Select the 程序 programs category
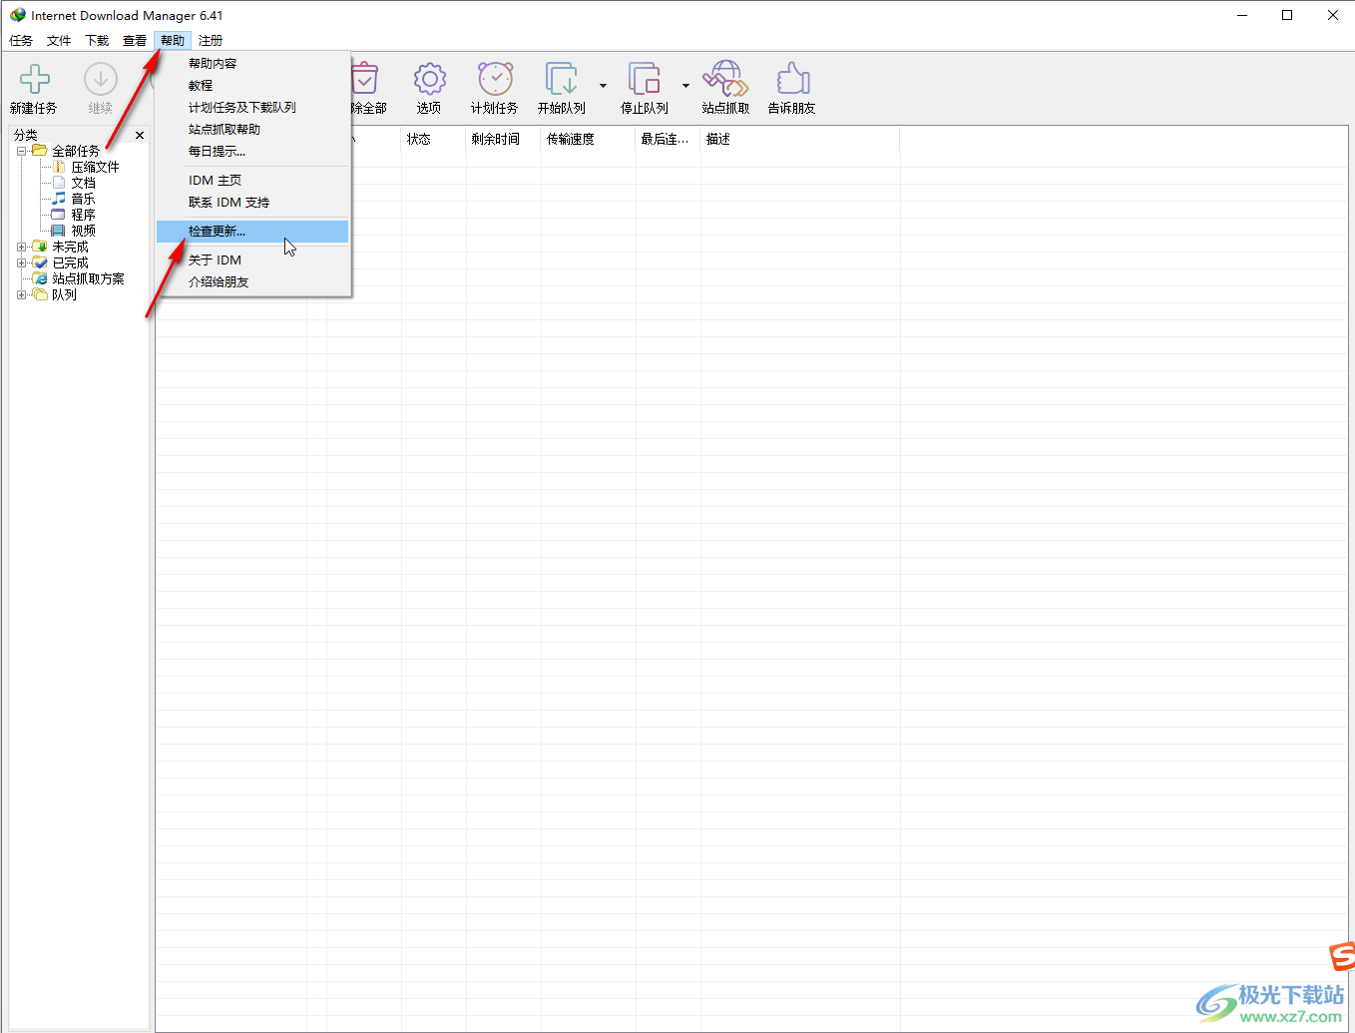Screen dimensions: 1355x1033 click(x=84, y=215)
